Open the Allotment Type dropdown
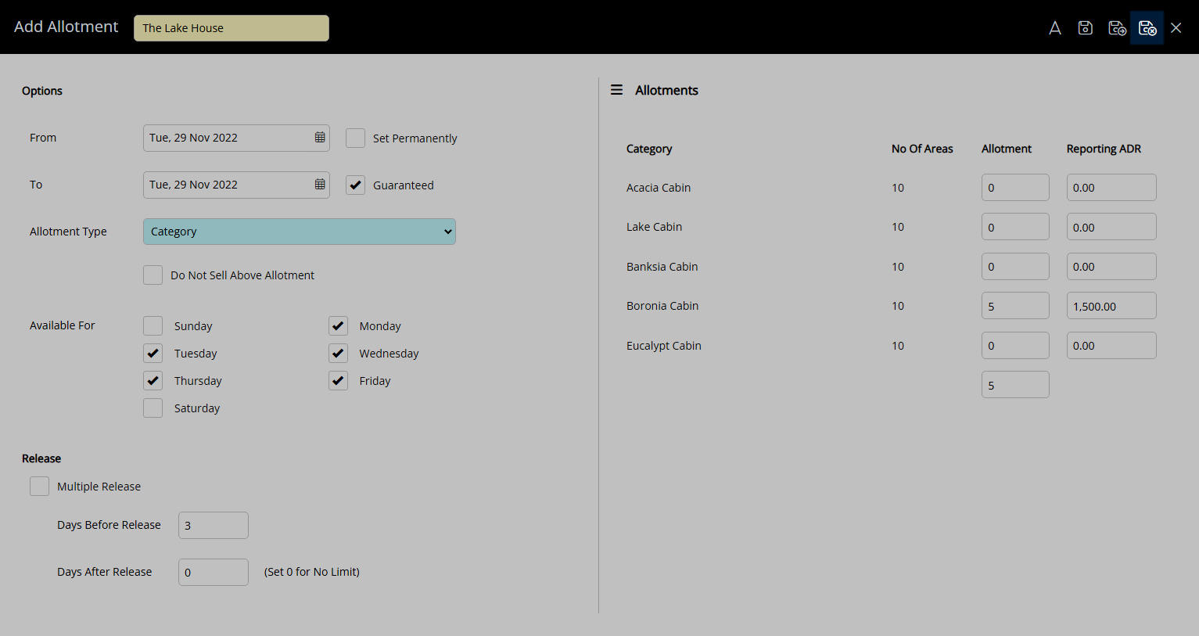 tap(300, 232)
